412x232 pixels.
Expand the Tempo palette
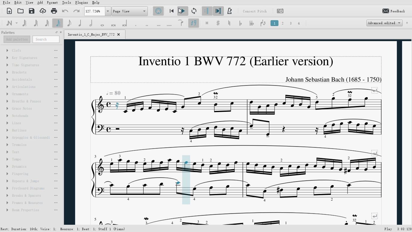[x=7, y=159]
